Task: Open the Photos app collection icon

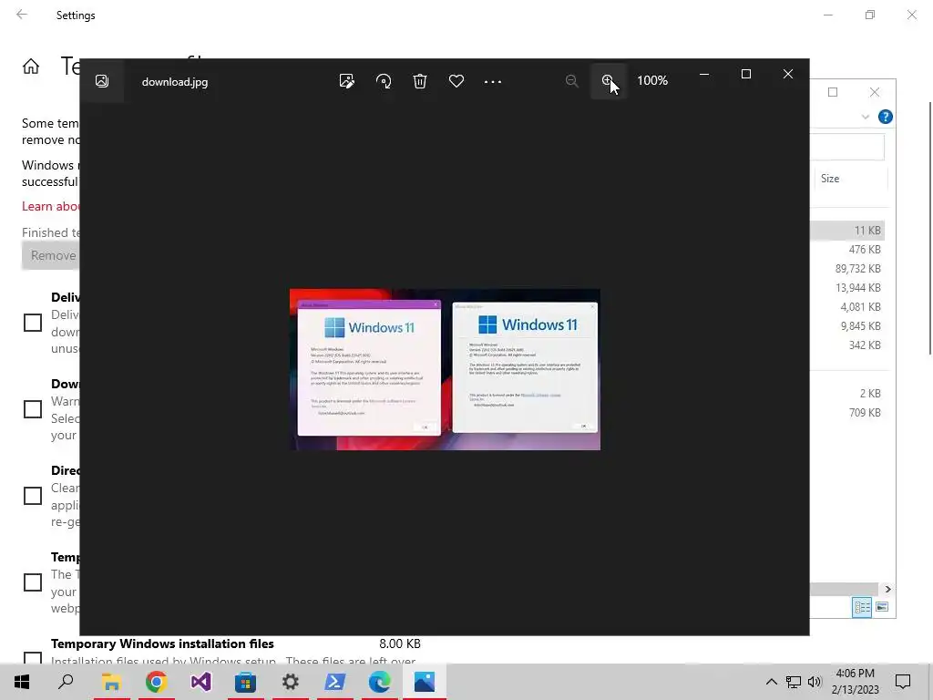Action: pos(102,81)
